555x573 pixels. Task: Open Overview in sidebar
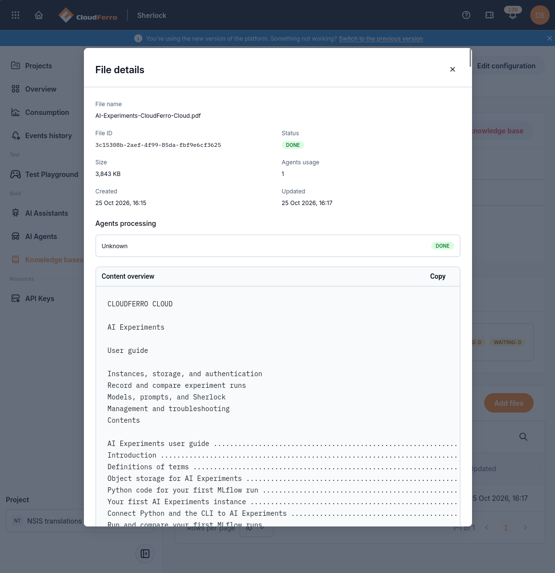(x=41, y=89)
